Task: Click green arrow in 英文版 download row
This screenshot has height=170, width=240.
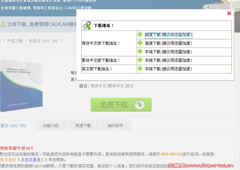Action: [x=140, y=69]
